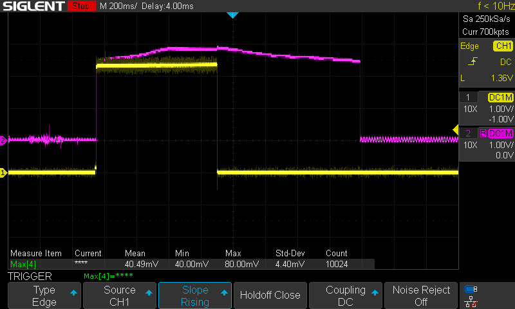Viewport: 515px width, 309px height.
Task: Click the Min value 40.00mV
Action: (192, 264)
